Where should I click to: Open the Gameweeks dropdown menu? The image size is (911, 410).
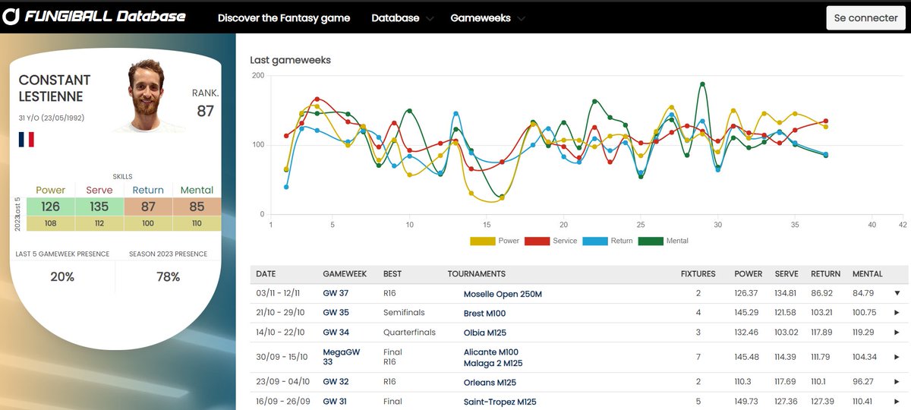487,17
